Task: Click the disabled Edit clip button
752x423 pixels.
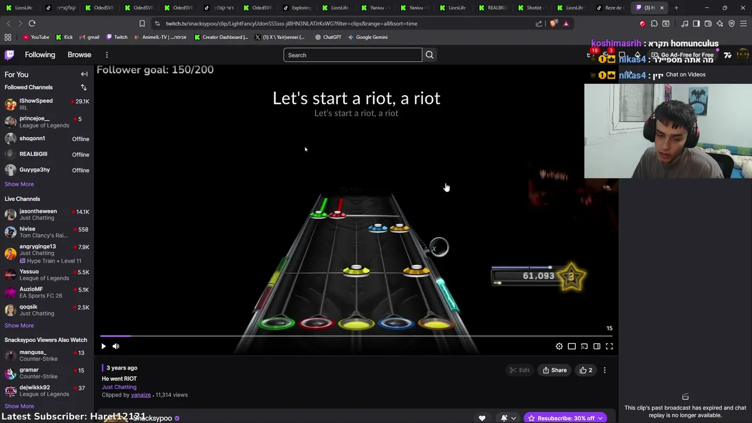Action: (519, 370)
